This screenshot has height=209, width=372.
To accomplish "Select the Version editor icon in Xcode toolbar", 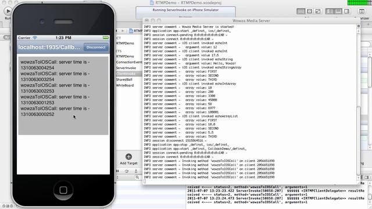I will click(318, 11).
